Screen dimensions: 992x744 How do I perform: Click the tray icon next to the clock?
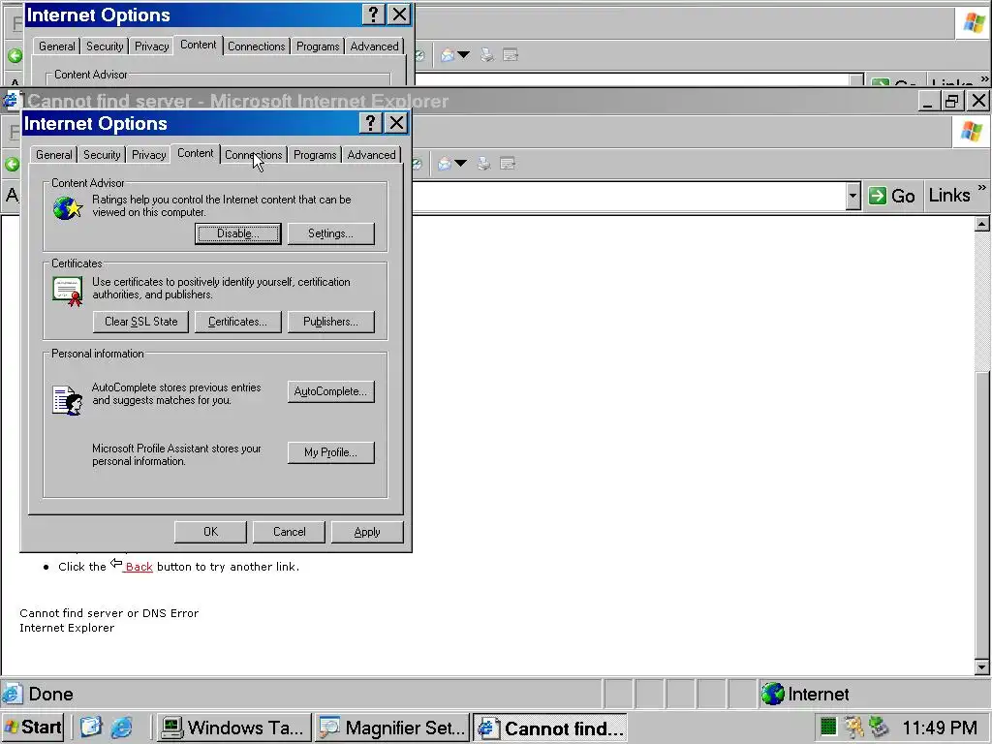[880, 728]
